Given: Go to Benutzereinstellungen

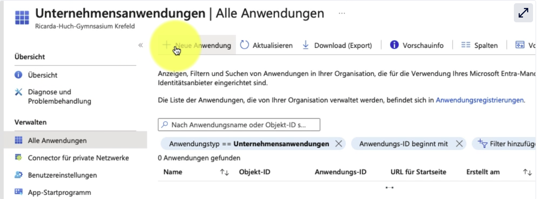Looking at the screenshot, I should 62,175.
